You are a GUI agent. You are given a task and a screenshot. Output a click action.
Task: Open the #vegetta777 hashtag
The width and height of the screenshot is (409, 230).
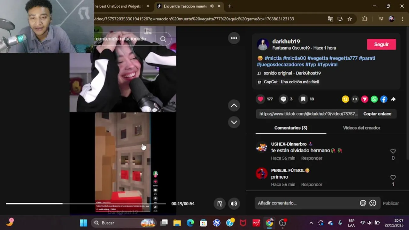coord(343,58)
